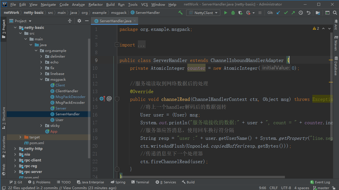The height and width of the screenshot is (190, 339).
Task: Rollback changes with the undo icon
Action: click(x=309, y=13)
